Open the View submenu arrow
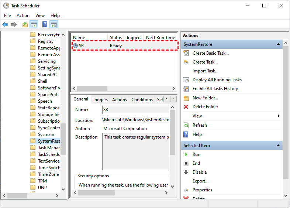The width and height of the screenshot is (290, 208). point(279,116)
